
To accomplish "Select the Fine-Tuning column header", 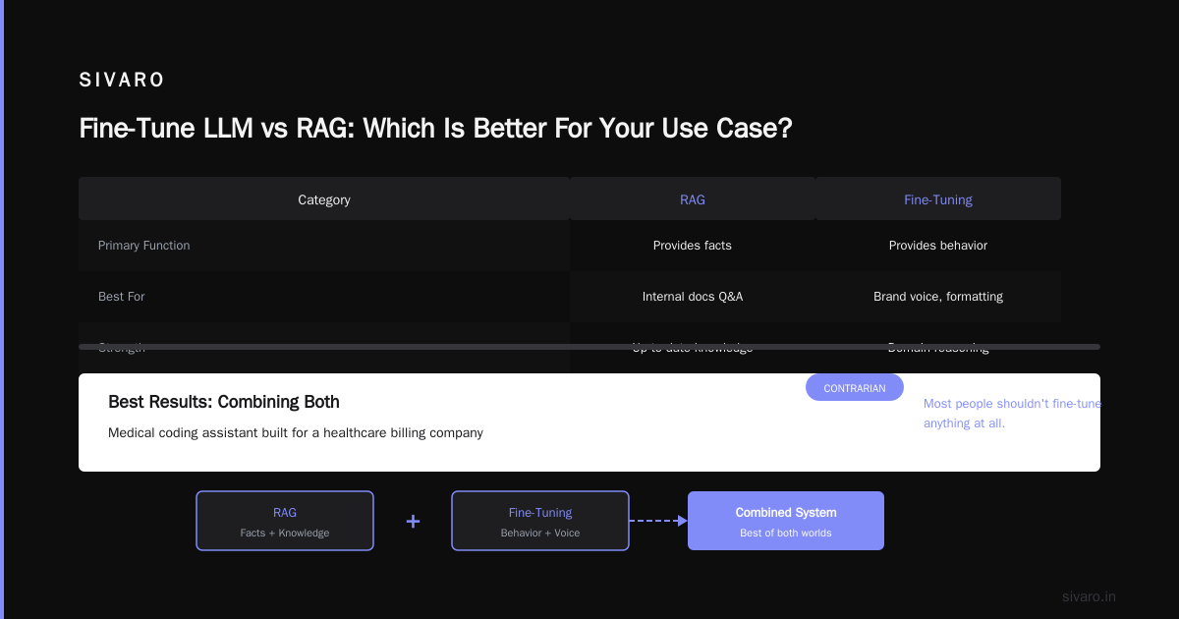I will pyautogui.click(x=938, y=199).
